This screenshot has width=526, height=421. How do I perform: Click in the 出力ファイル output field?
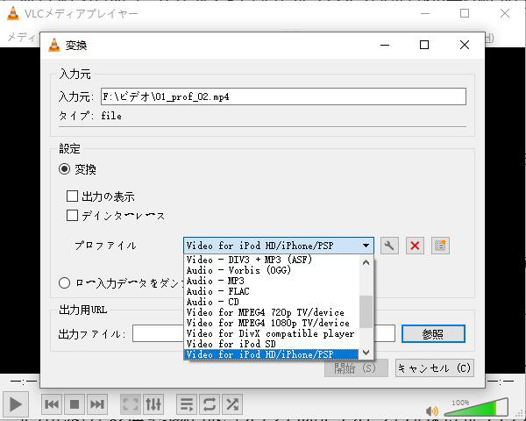click(x=264, y=333)
